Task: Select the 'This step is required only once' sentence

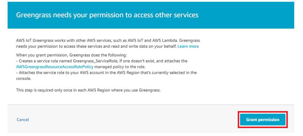Action: pos(88,90)
